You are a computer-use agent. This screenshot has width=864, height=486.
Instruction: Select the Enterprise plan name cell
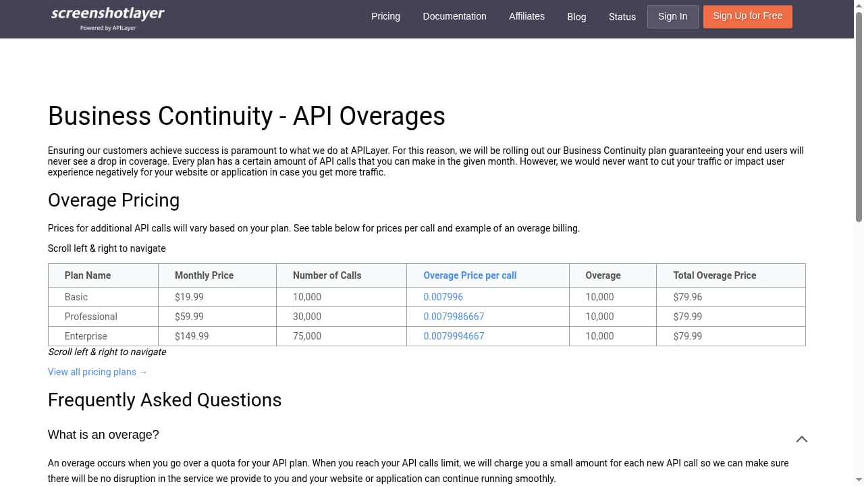103,336
